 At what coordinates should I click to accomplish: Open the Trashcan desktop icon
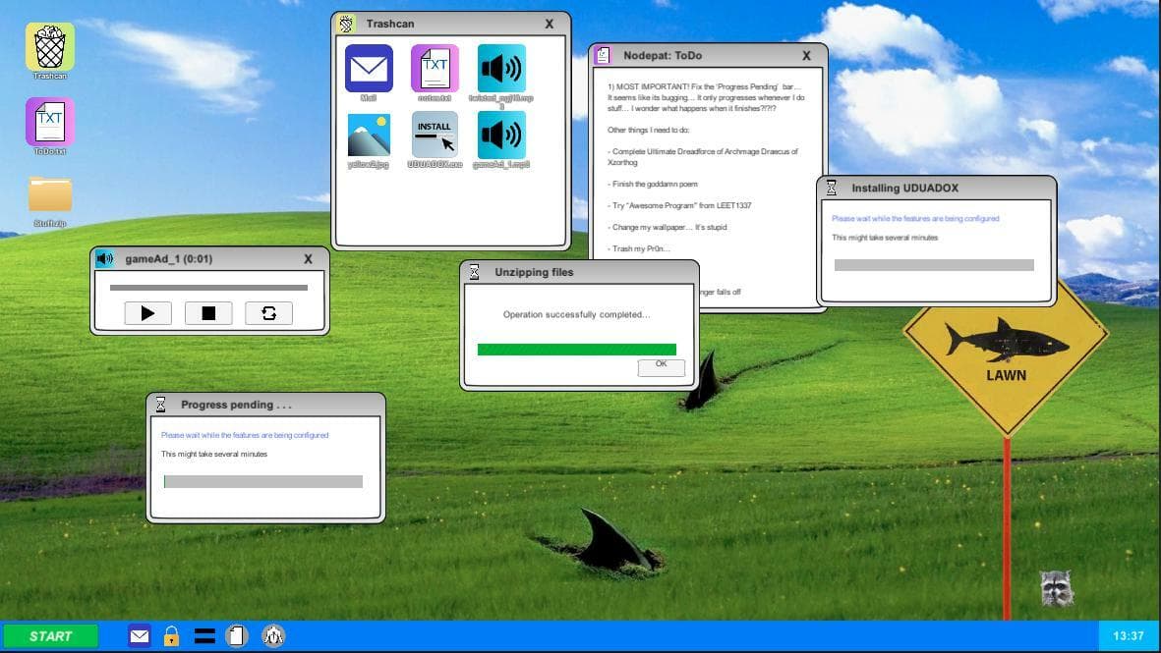tap(49, 47)
